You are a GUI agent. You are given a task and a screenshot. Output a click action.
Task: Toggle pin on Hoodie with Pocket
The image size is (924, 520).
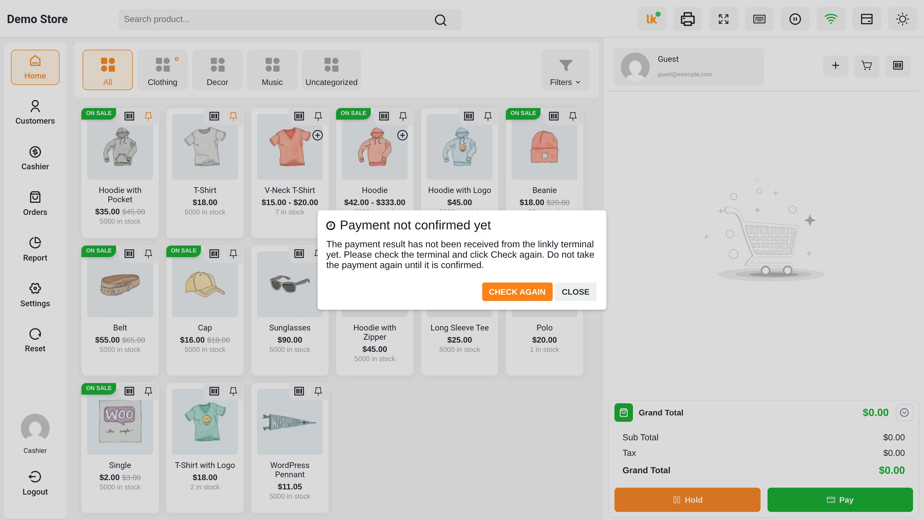tap(148, 116)
